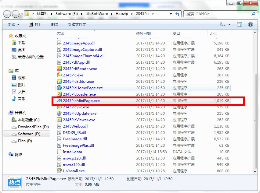
Task: Expand the chevron after Haozip in path
Action: (132, 14)
